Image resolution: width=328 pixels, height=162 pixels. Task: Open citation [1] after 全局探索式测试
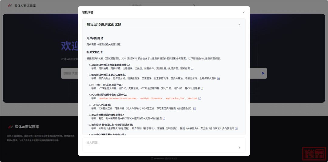click(218, 79)
